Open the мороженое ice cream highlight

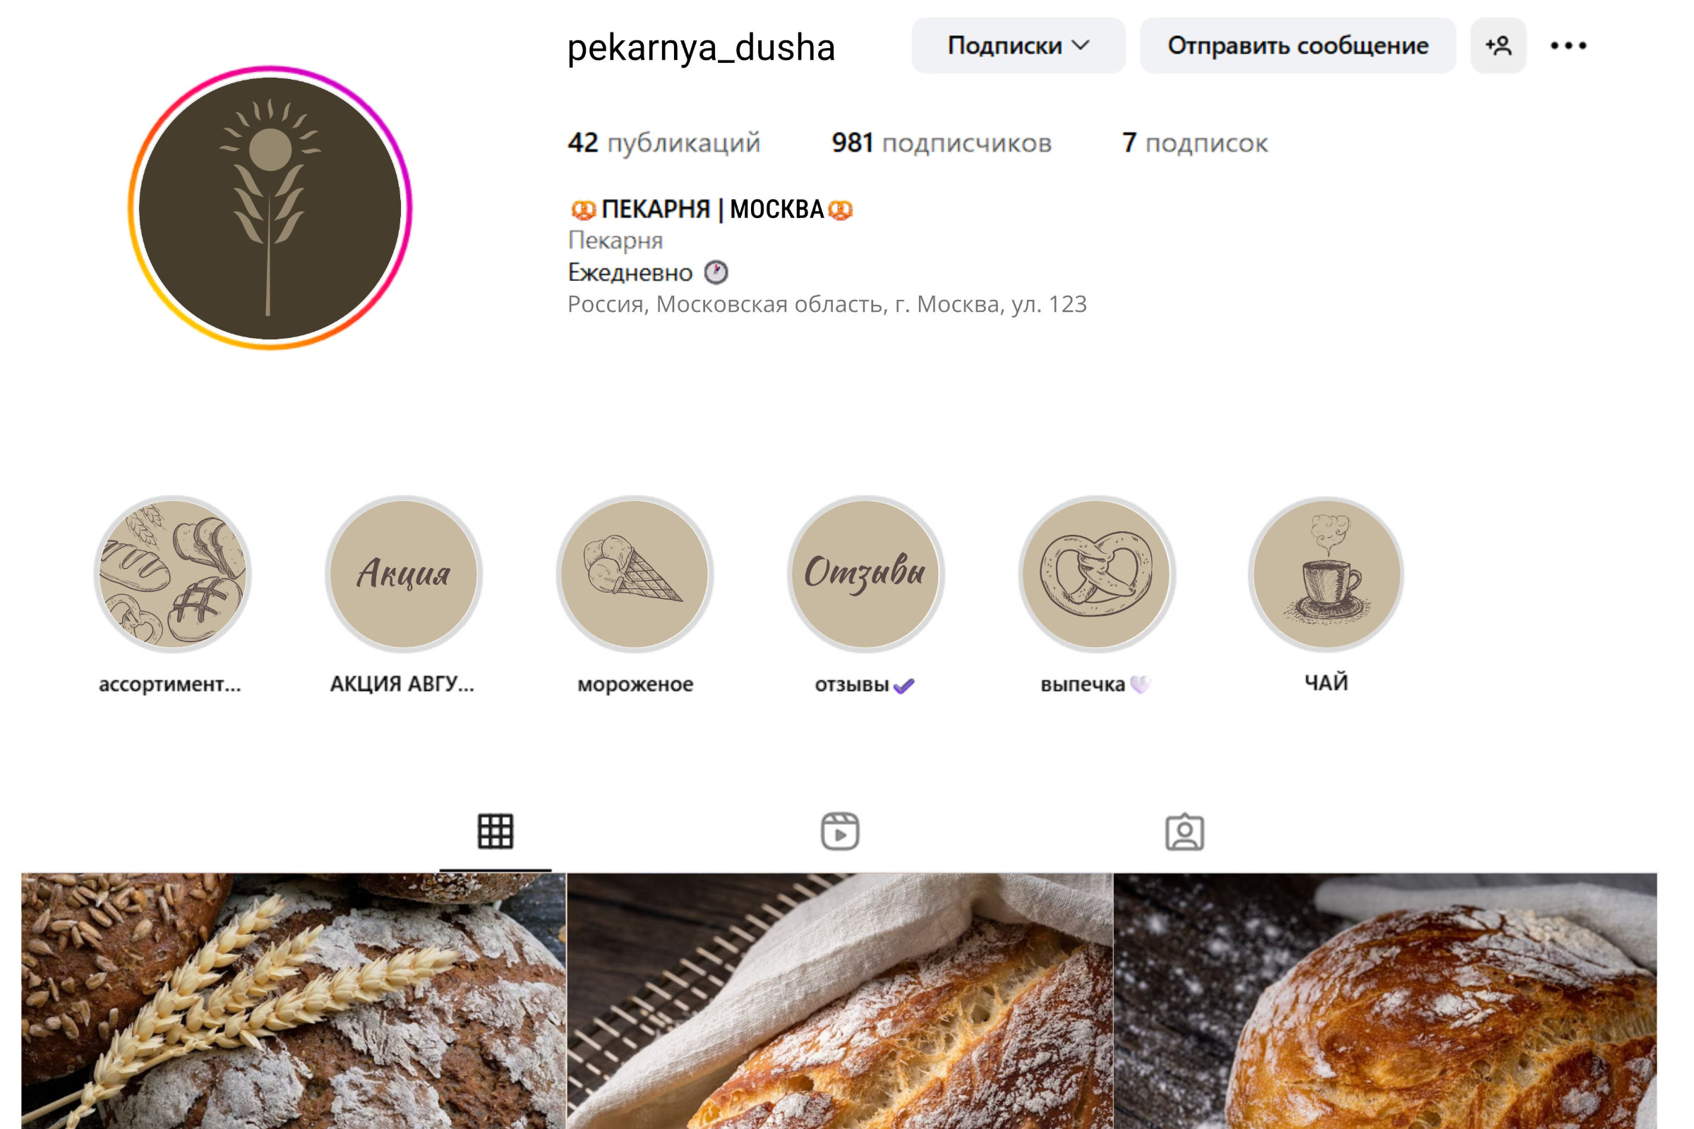click(635, 574)
